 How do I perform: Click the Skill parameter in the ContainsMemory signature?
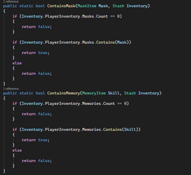pyautogui.click(x=114, y=93)
